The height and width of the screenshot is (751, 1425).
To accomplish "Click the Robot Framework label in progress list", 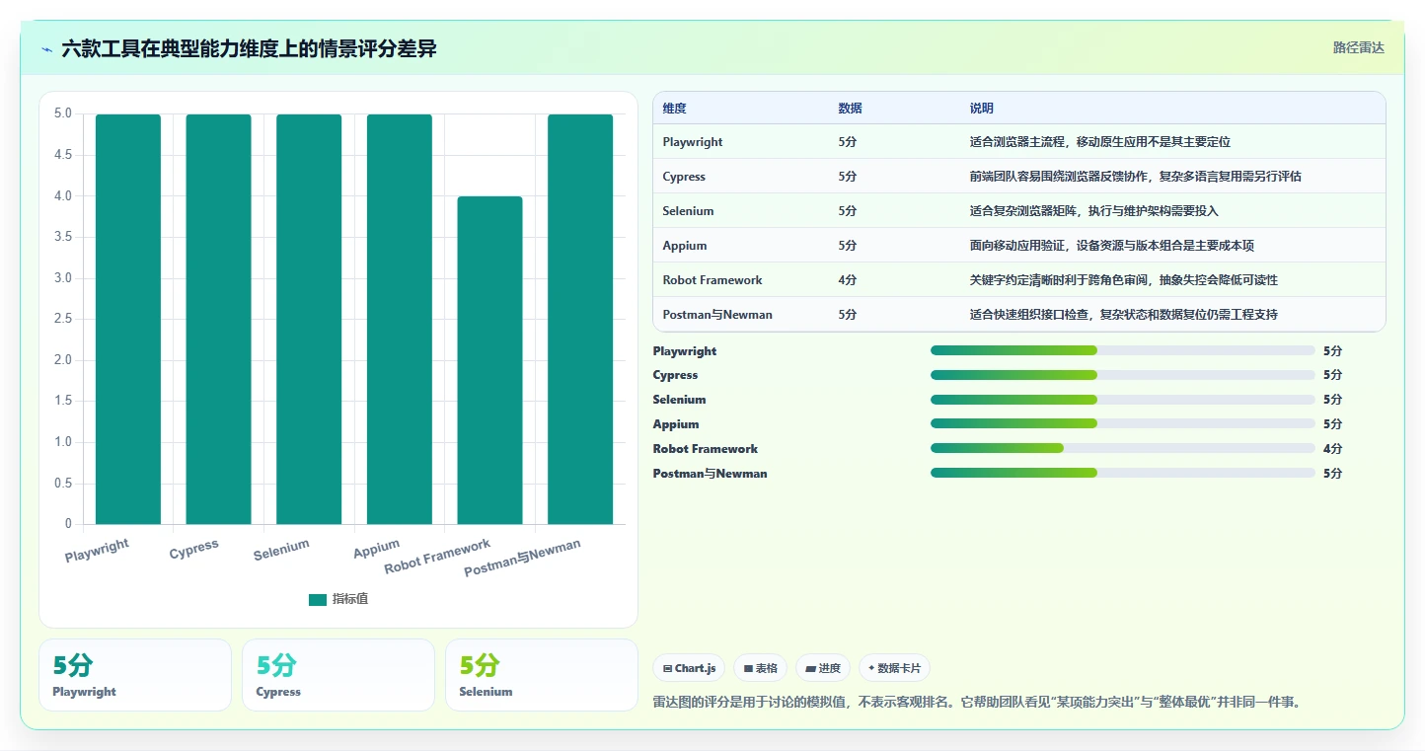I will pos(706,449).
